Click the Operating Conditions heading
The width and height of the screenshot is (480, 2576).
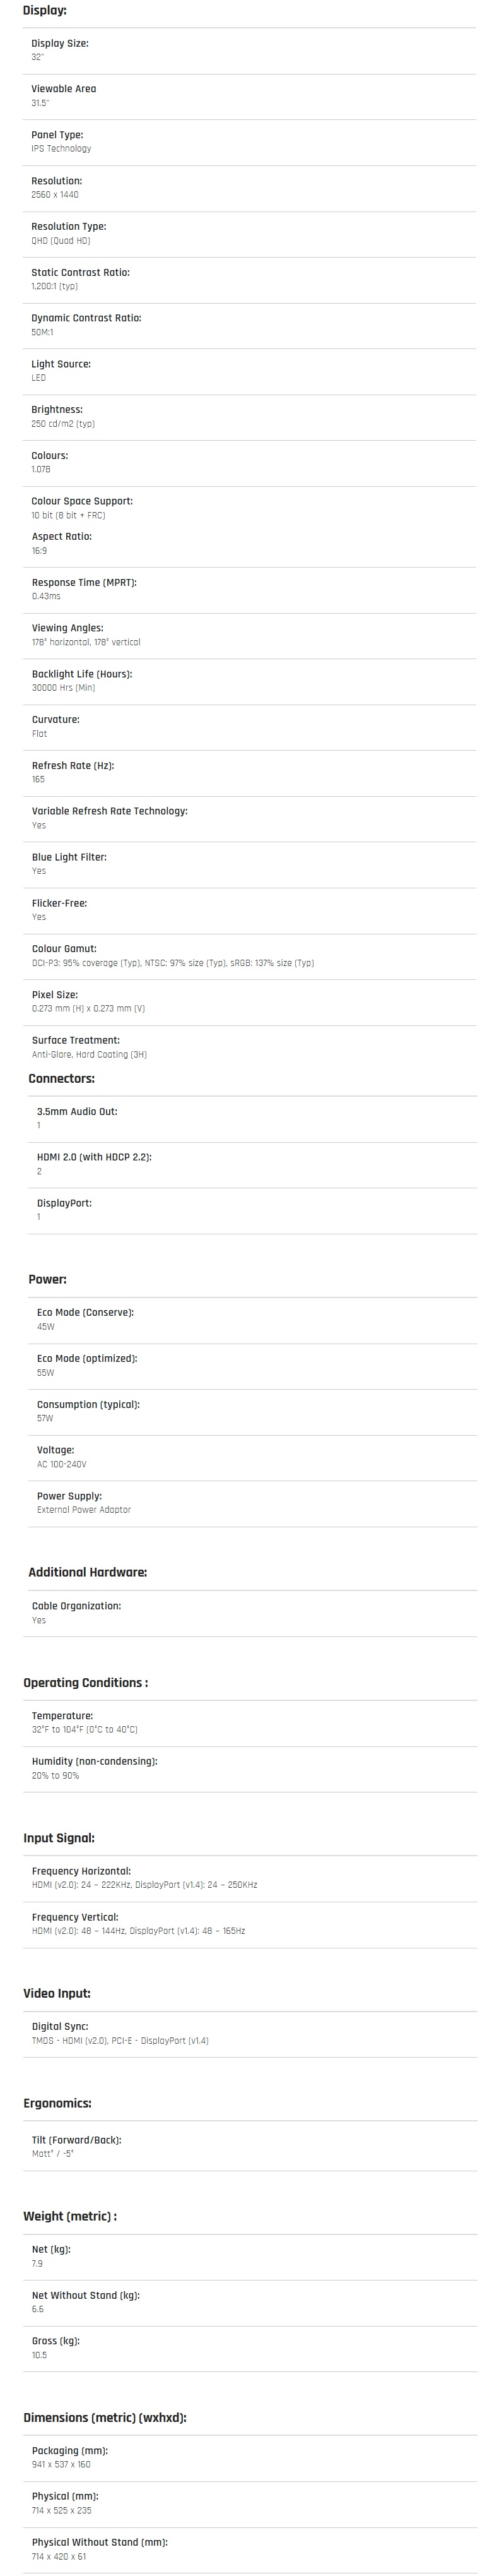pos(85,1683)
